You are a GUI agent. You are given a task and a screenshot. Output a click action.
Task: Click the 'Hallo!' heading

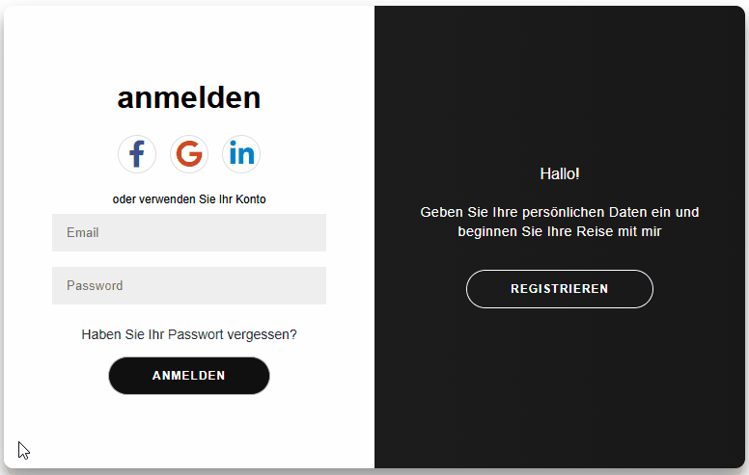point(560,174)
